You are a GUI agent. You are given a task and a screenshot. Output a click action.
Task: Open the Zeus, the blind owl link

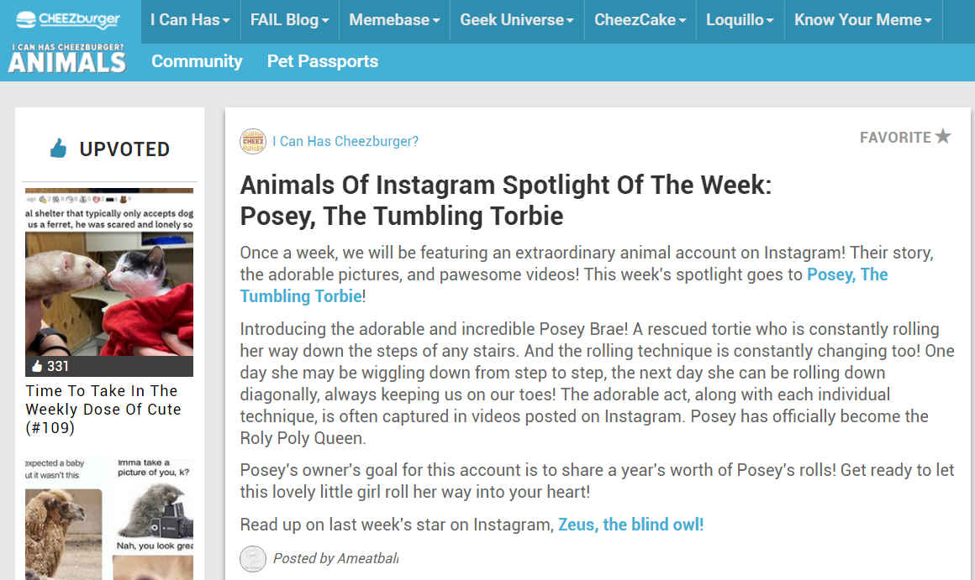coord(630,525)
